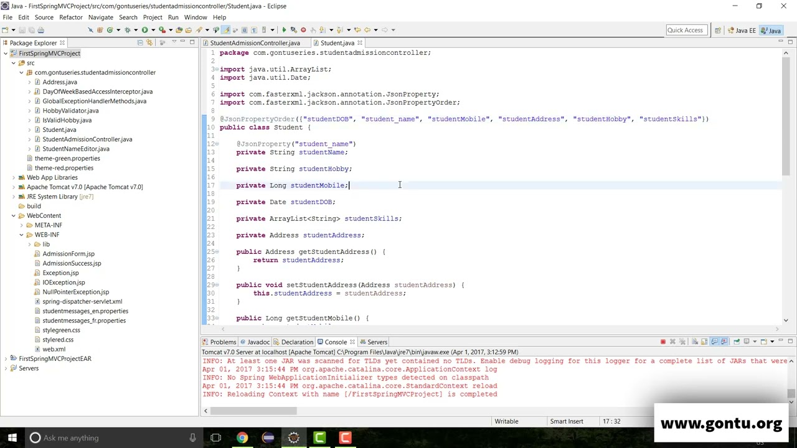Screen dimensions: 797x448
Task: Select spring-dispatcher-servlet.xml file
Action: [82, 301]
